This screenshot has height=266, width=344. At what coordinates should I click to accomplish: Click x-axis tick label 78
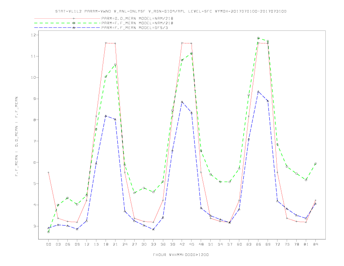pos(297,244)
